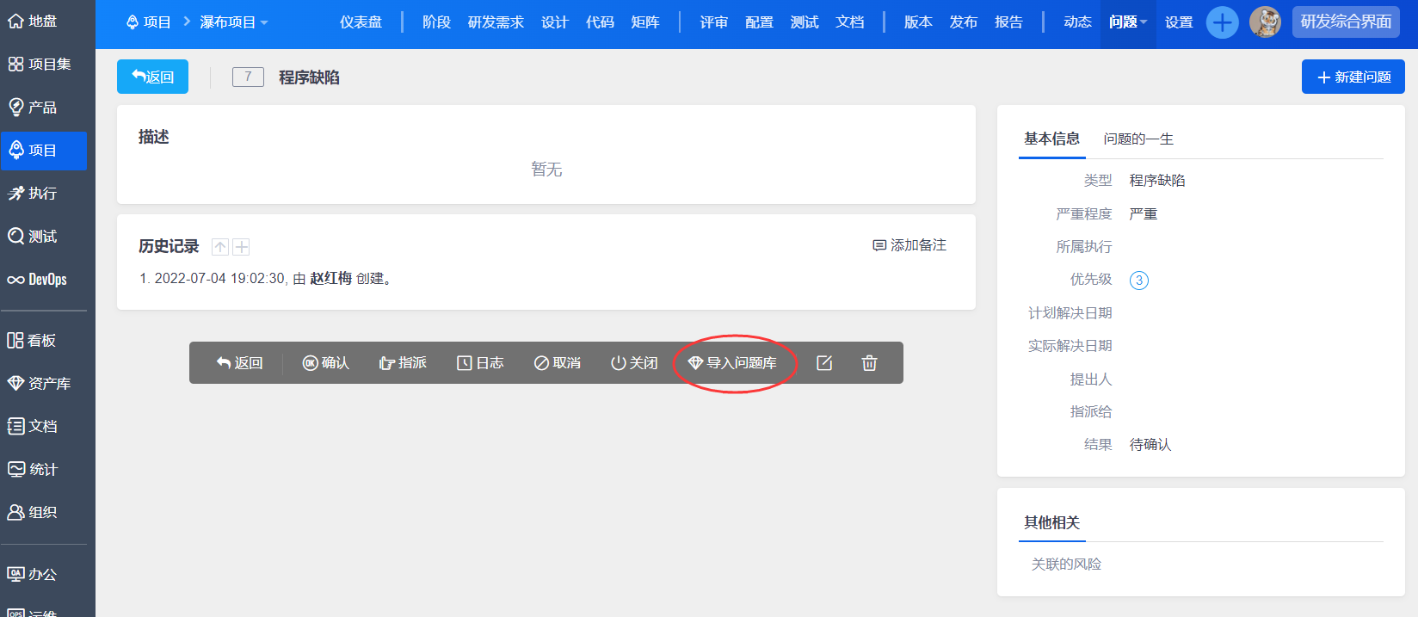Open the 研发需求 menu
Viewport: 1418px width, 617px height.
(x=496, y=22)
